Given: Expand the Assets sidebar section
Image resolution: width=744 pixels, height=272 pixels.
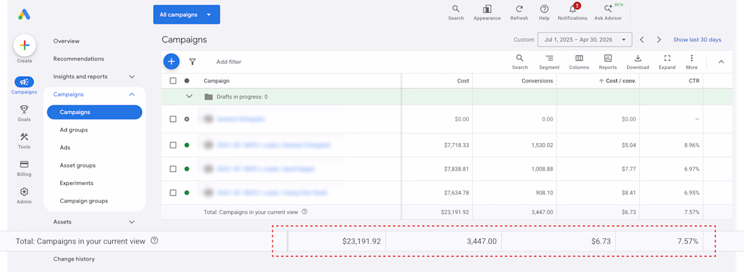Looking at the screenshot, I should [x=132, y=222].
